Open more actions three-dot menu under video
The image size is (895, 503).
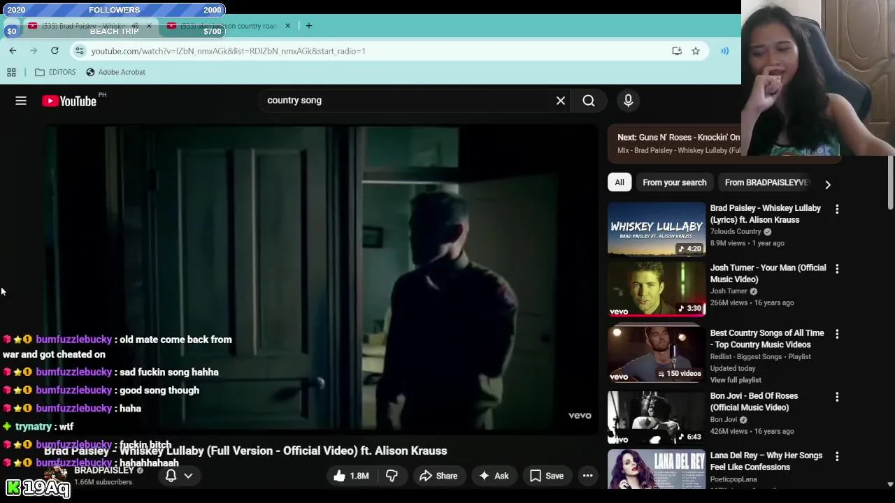tap(588, 476)
